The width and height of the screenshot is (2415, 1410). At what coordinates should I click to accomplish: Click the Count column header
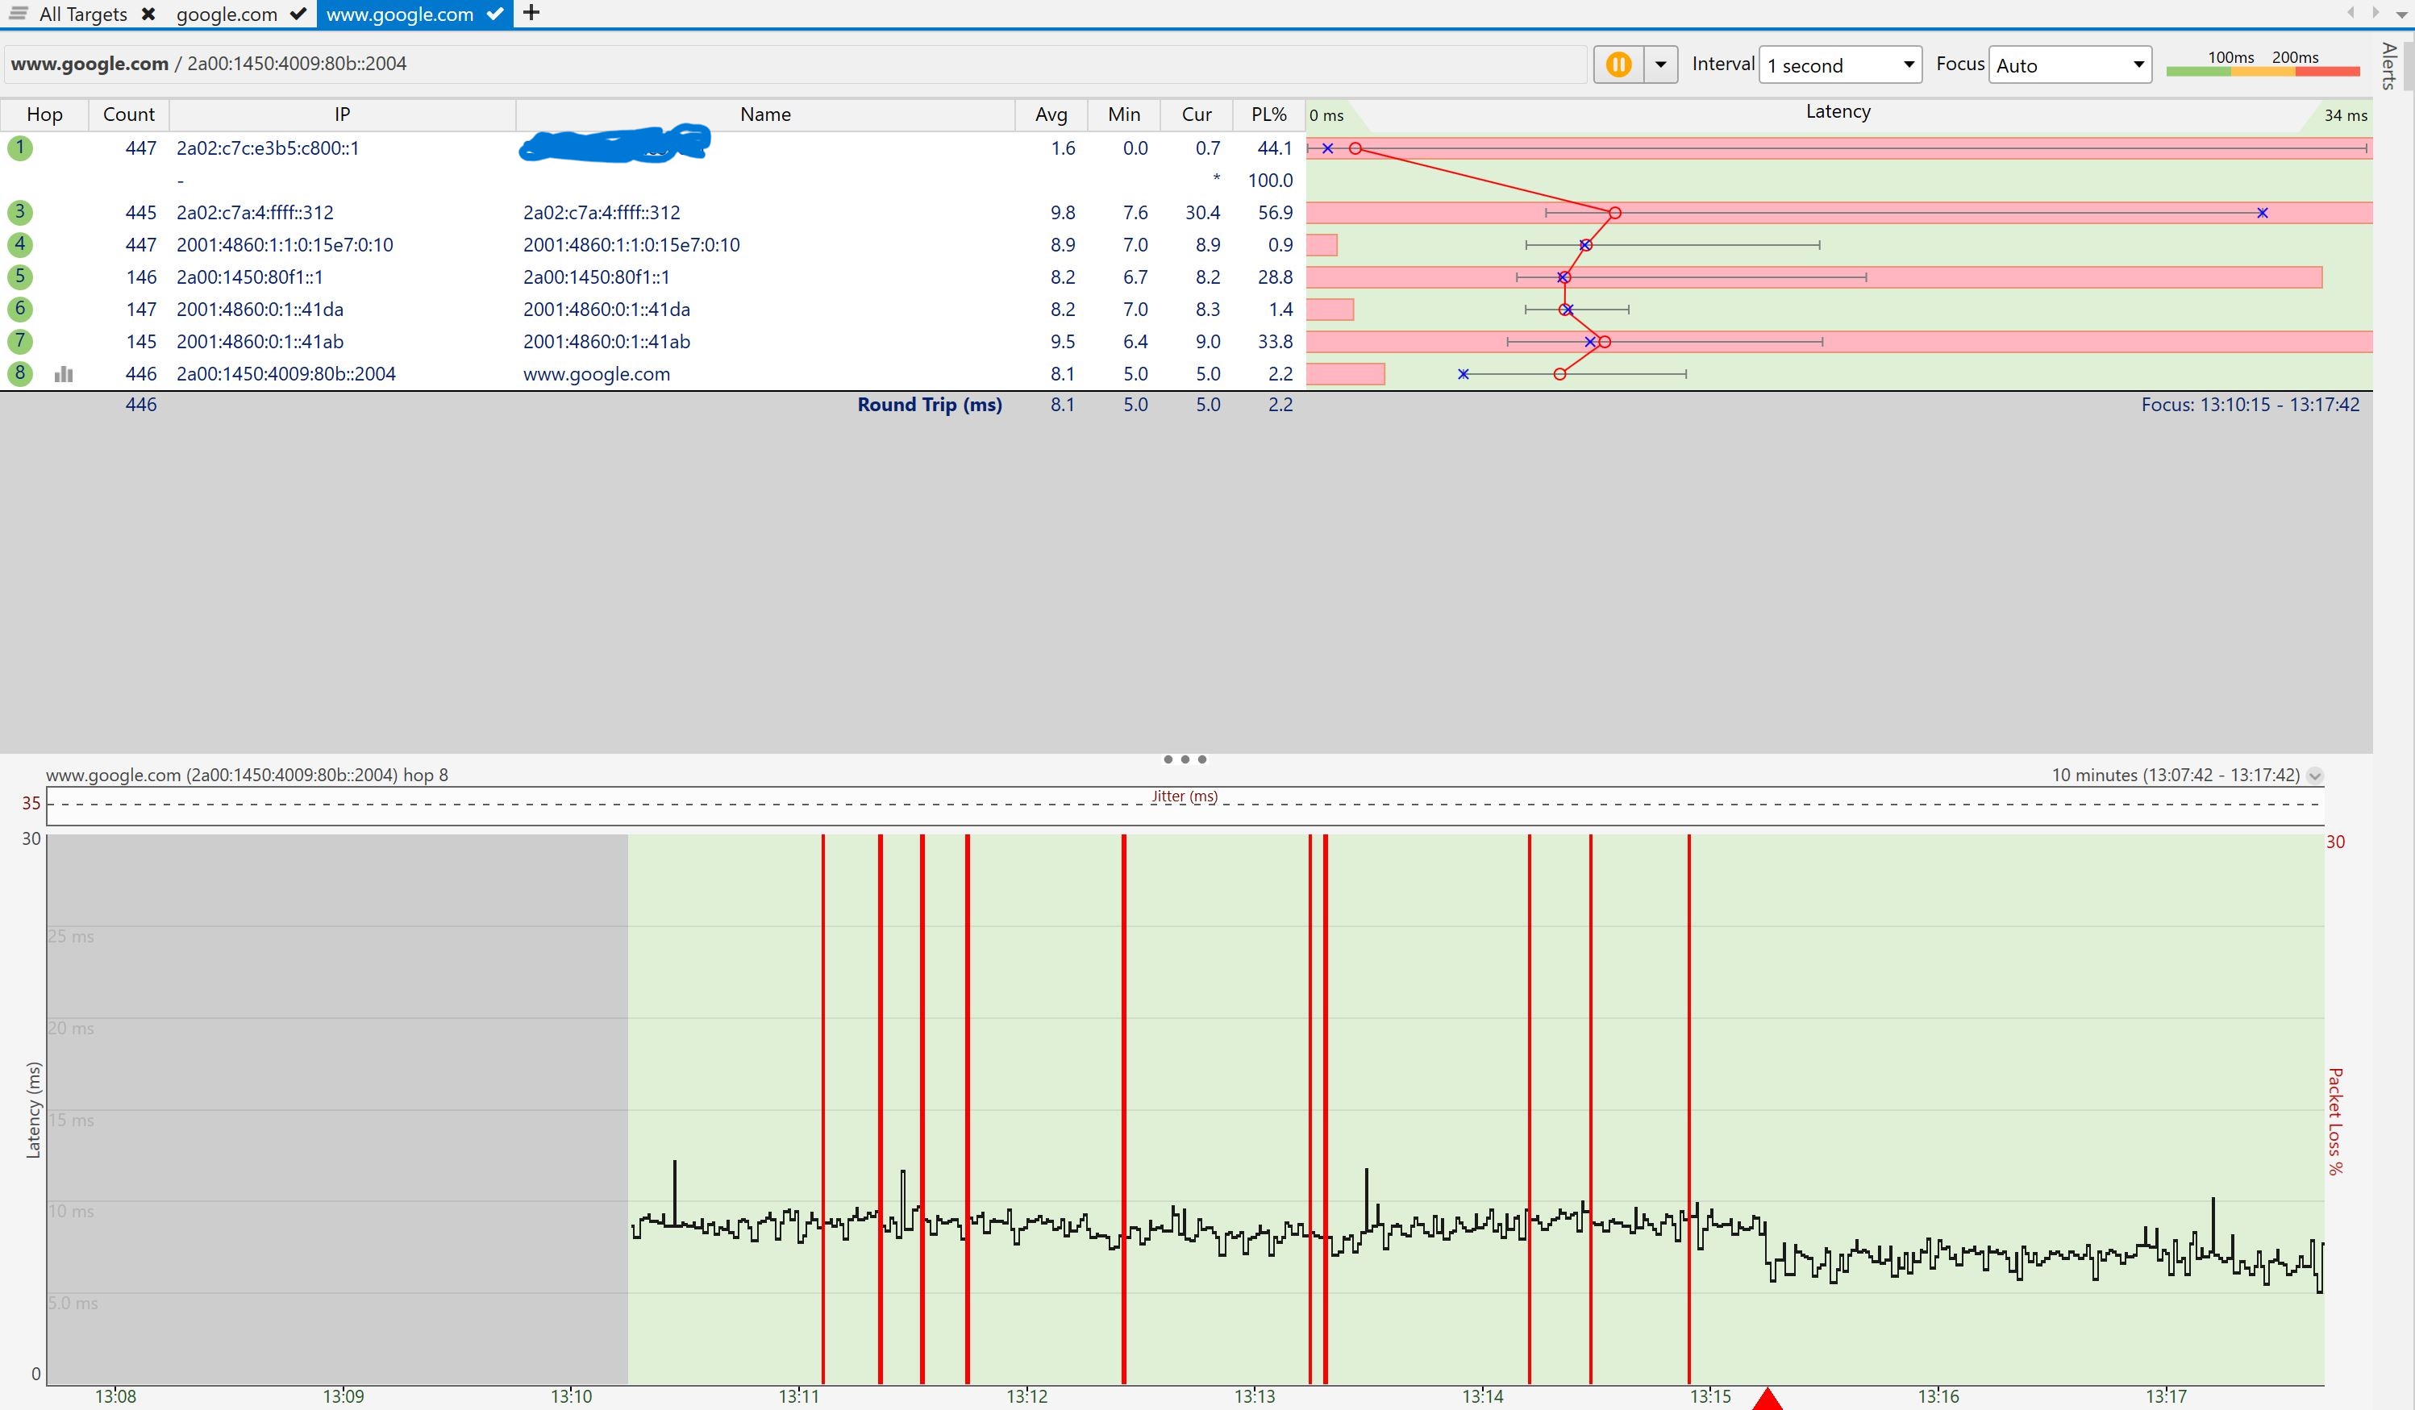coord(128,114)
